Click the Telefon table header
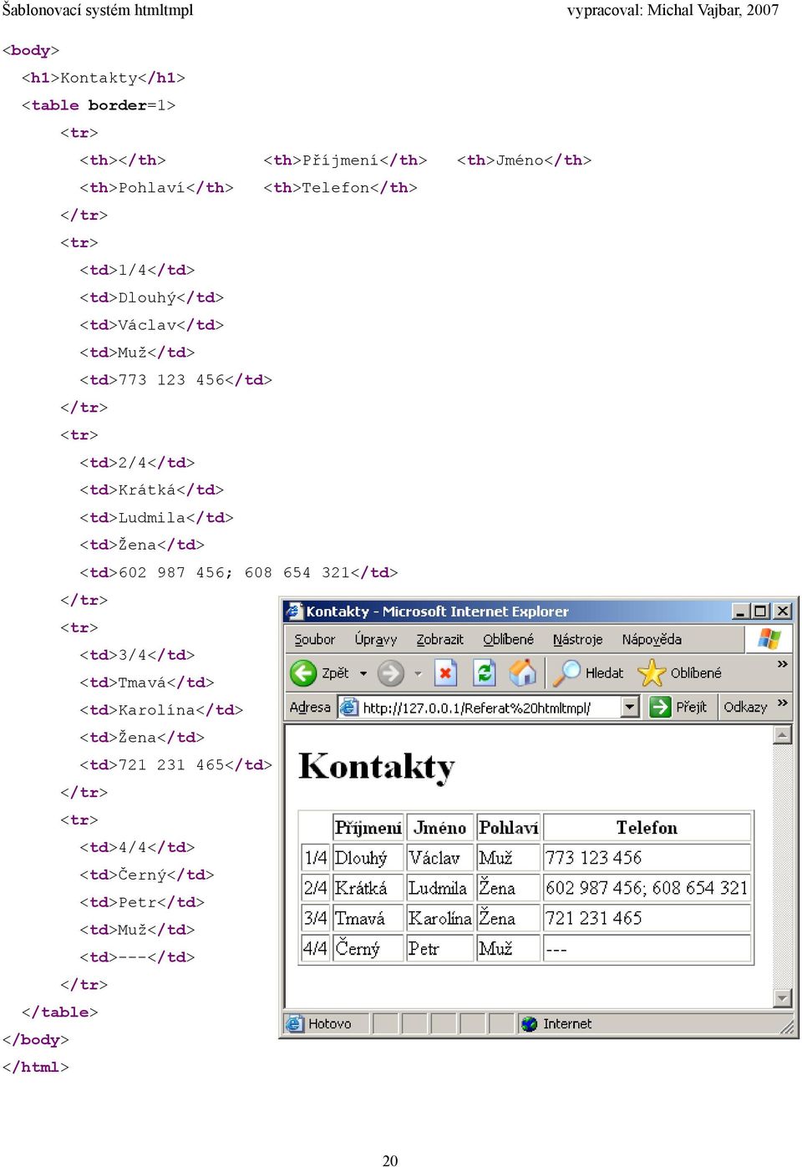802x1167 pixels. (647, 828)
